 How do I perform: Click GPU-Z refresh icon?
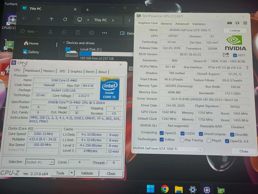pyautogui.click(x=237, y=23)
